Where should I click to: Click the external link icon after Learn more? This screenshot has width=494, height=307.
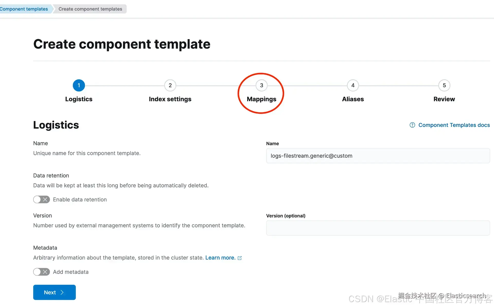[240, 258]
